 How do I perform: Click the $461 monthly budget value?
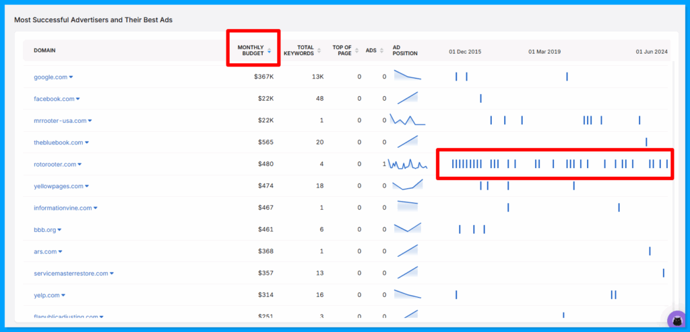(x=265, y=229)
